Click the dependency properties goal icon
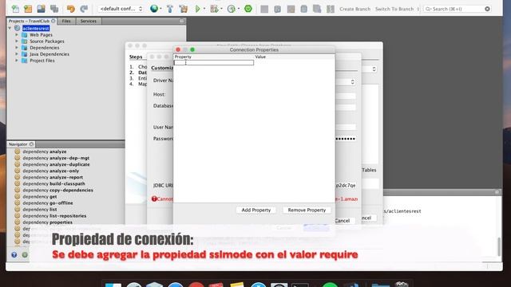The height and width of the screenshot is (287, 511). pos(18,222)
